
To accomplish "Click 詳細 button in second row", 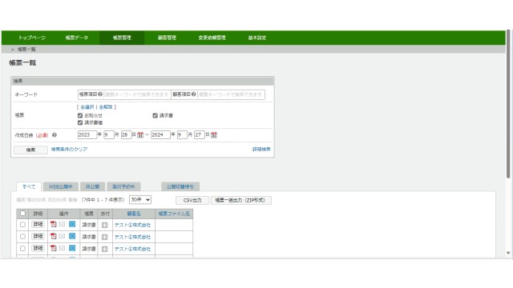I will (x=38, y=236).
